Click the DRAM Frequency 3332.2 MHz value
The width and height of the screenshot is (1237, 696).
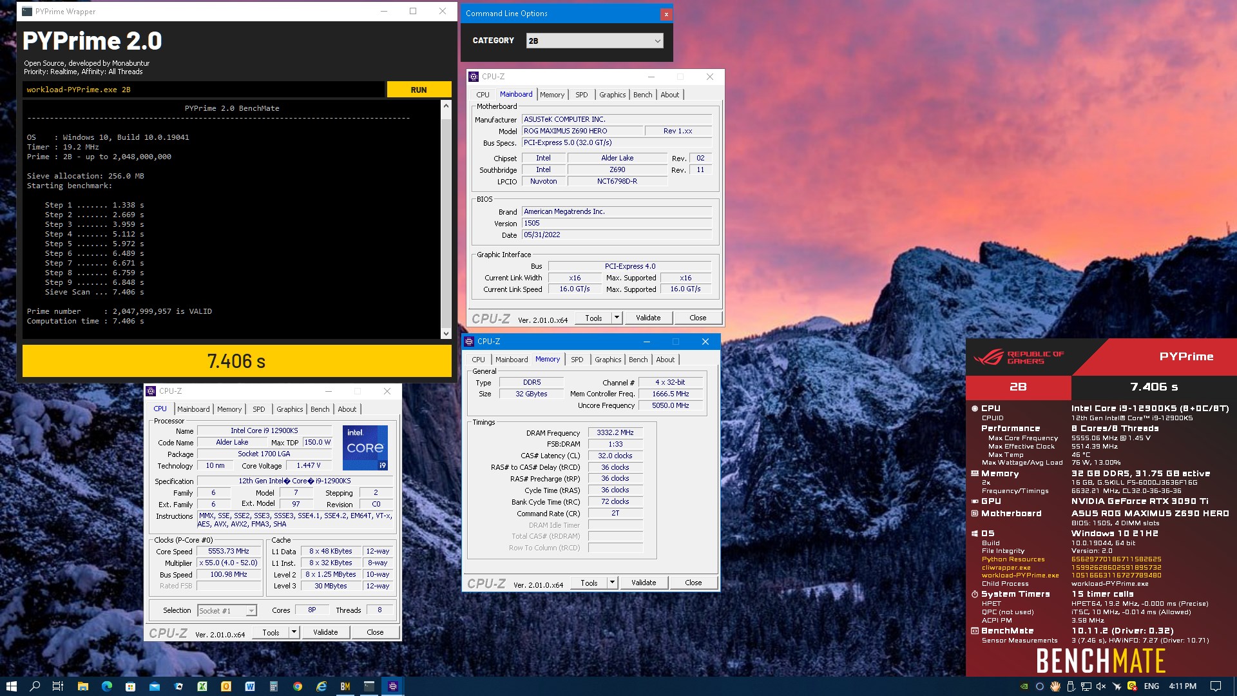point(615,432)
